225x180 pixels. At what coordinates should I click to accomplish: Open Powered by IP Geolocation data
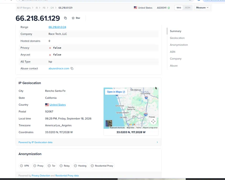tap(35, 142)
